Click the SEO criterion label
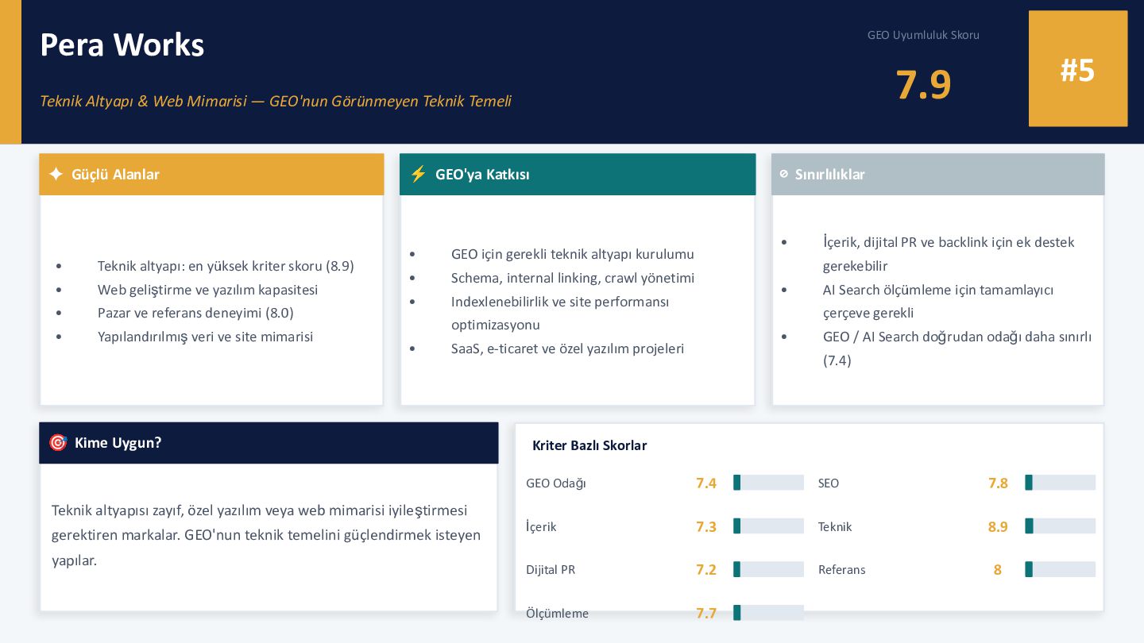The image size is (1144, 643). click(x=829, y=483)
